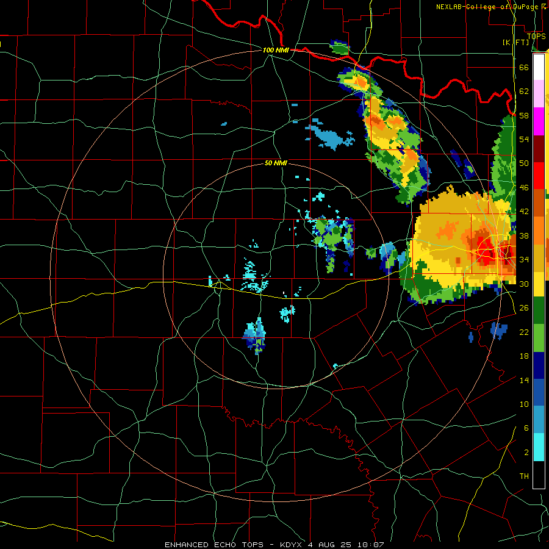Viewport: 549px width, 549px height.
Task: Click the TOPS legend title
Action: click(x=536, y=37)
